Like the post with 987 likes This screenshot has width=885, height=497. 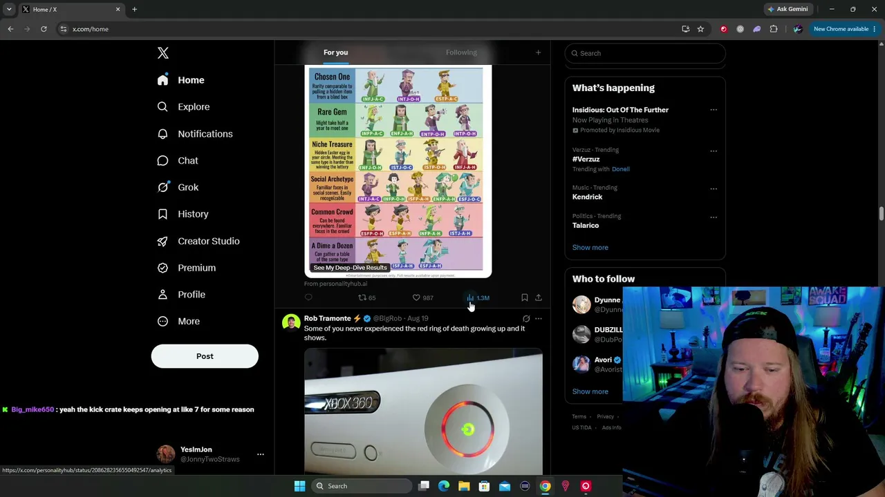(x=422, y=298)
